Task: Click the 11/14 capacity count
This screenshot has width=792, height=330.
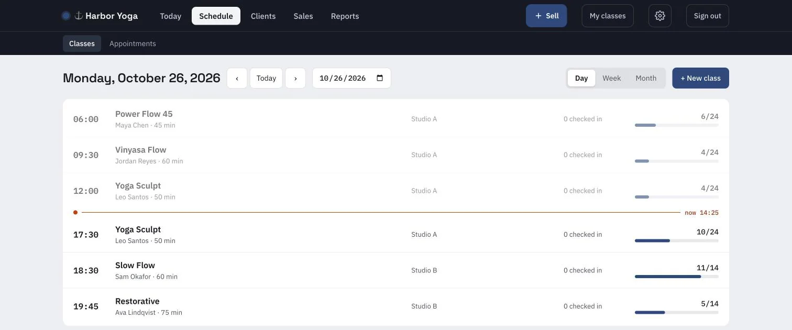Action: [708, 268]
